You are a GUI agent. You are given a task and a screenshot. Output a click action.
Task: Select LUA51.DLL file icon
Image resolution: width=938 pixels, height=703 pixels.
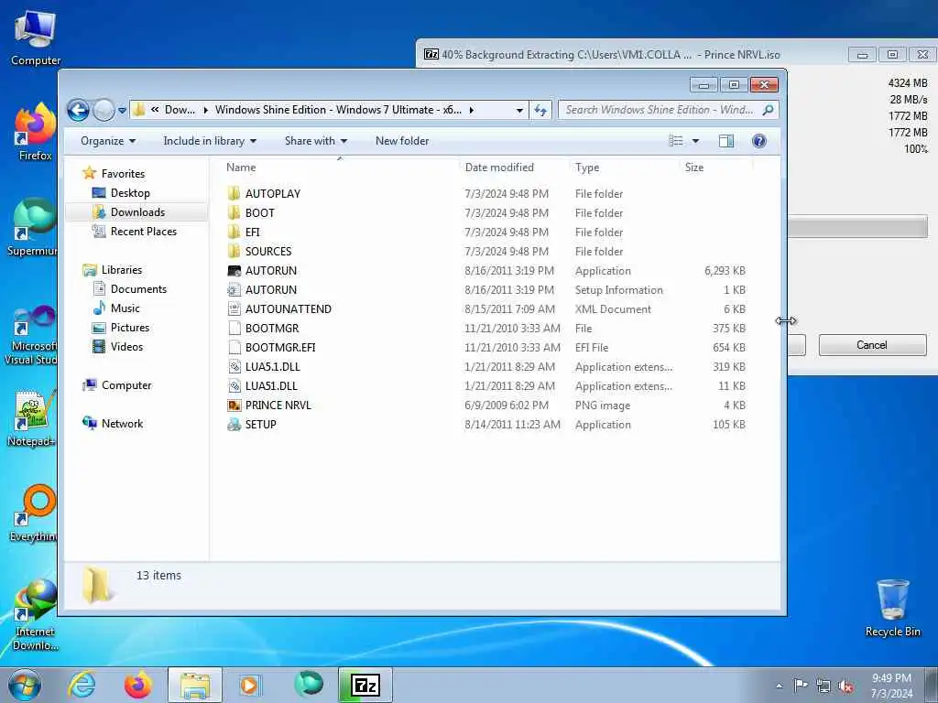coord(234,385)
